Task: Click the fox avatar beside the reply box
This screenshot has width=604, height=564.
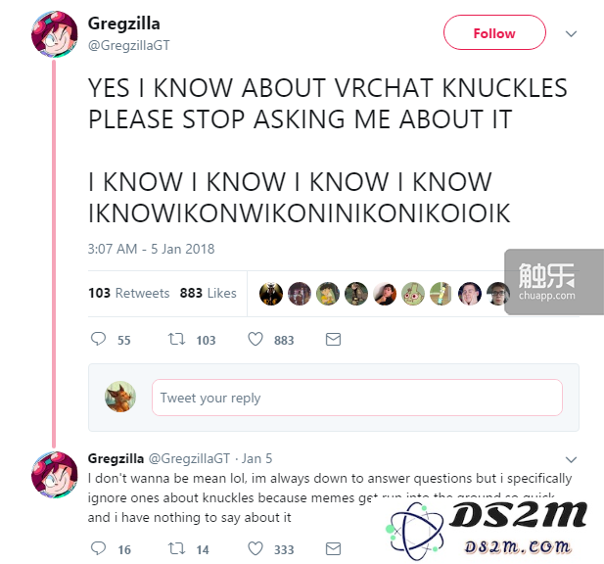Action: tap(120, 397)
